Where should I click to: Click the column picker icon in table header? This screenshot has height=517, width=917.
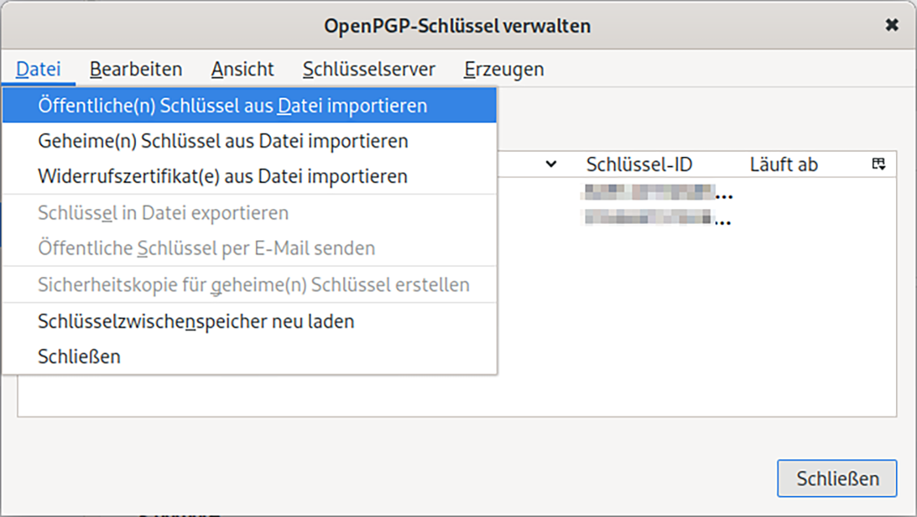[x=878, y=164]
